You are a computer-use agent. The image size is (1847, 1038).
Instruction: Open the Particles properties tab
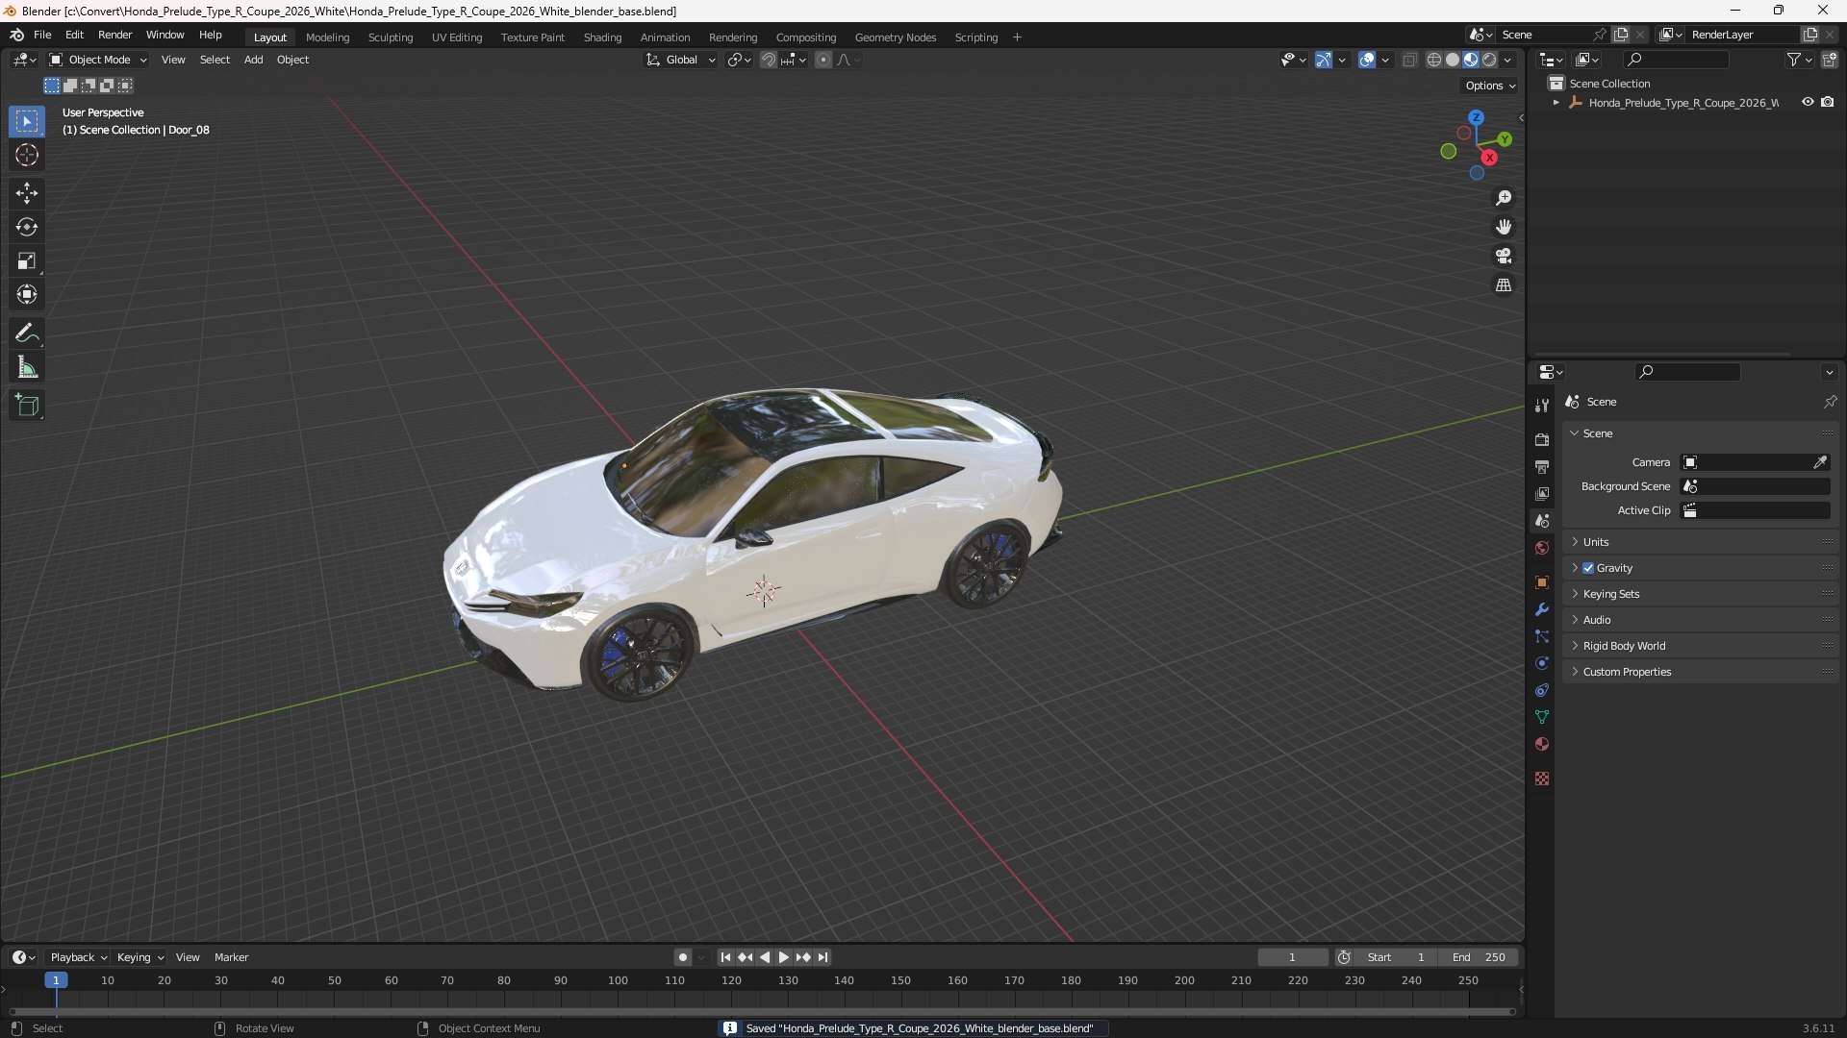1542,636
